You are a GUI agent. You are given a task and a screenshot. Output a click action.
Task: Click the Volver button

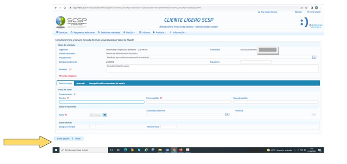(78, 139)
